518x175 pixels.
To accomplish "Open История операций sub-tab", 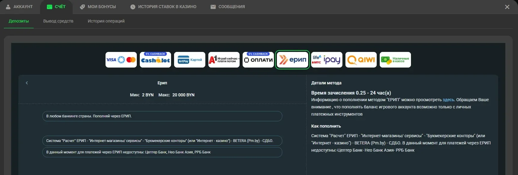I will click(106, 21).
